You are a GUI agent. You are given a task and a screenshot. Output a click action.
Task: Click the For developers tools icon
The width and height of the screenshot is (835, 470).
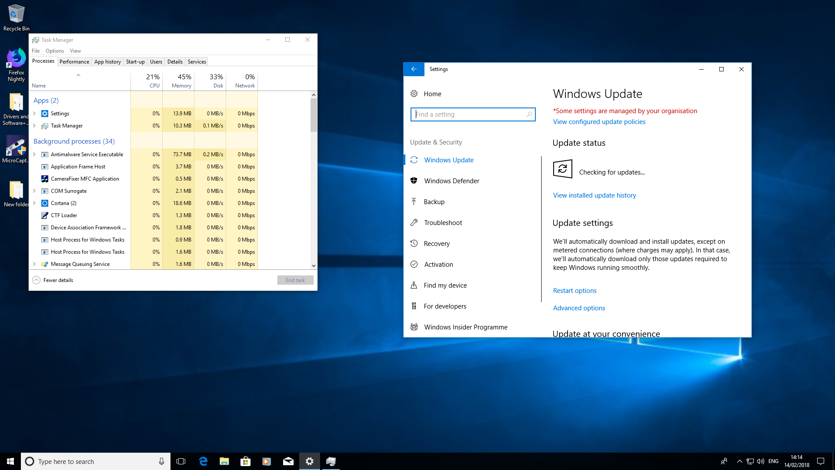coord(414,306)
